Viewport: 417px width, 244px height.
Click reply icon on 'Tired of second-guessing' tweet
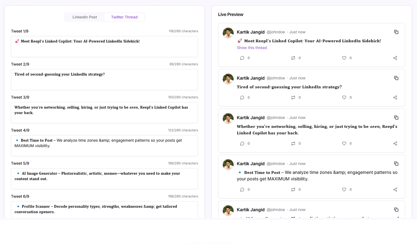point(242,97)
